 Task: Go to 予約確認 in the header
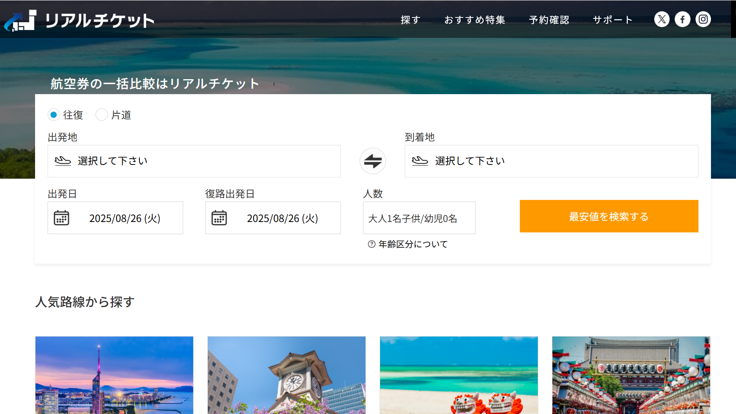pos(549,20)
